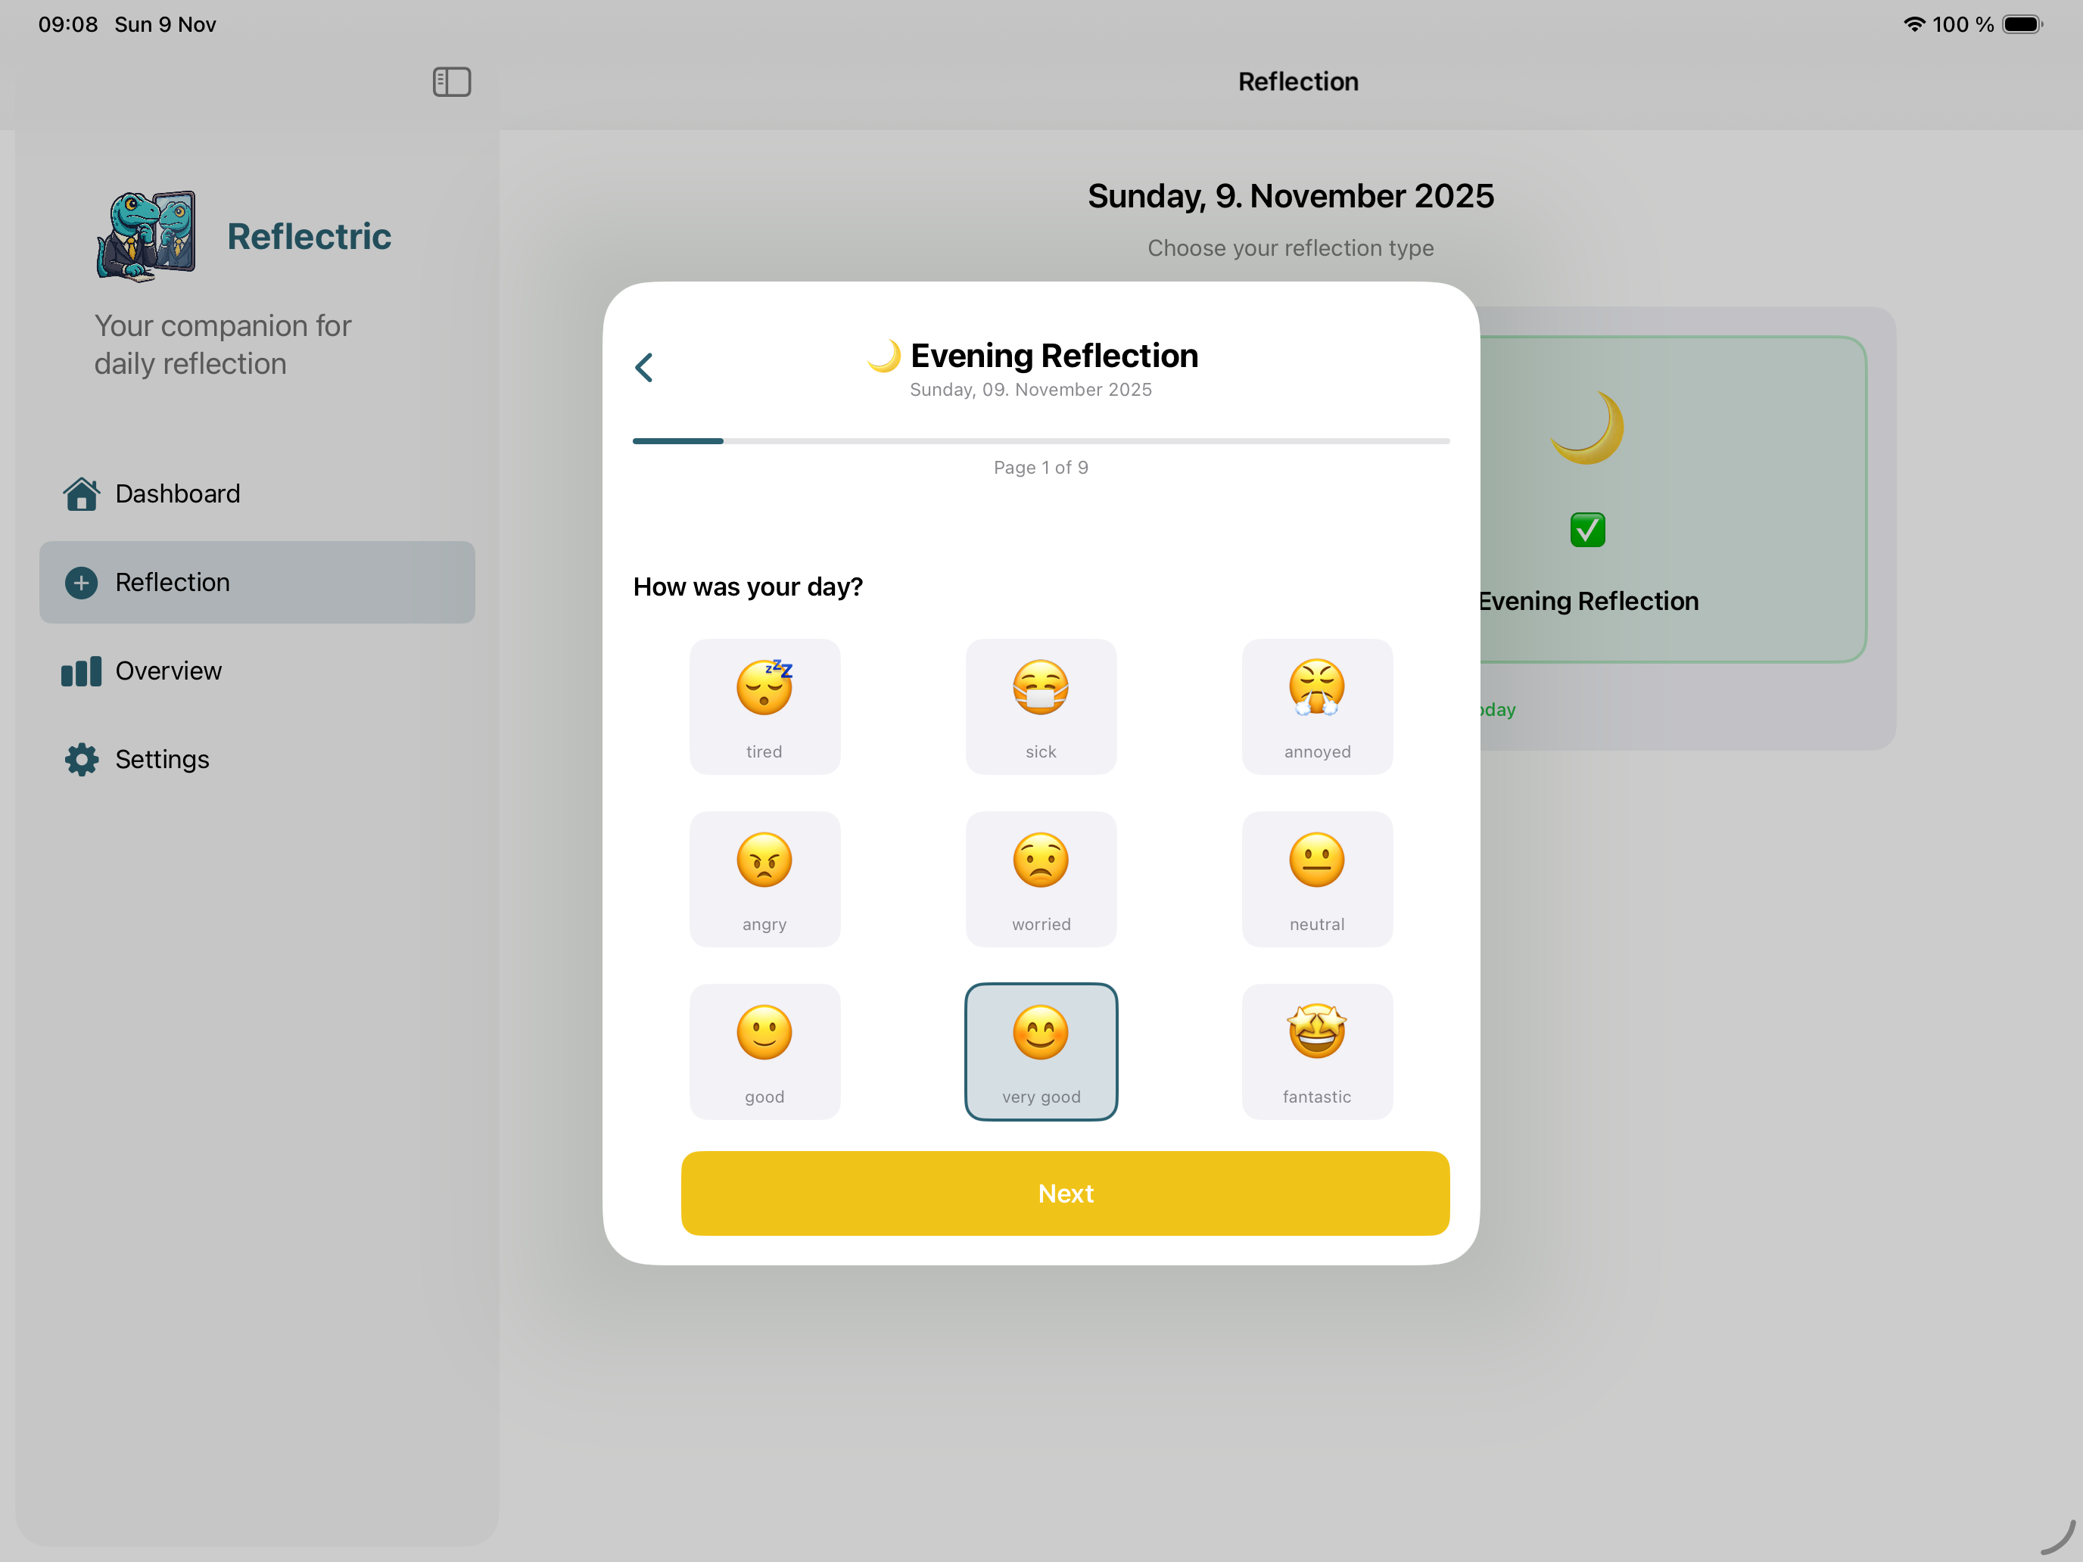Open Settings from the sidebar
The width and height of the screenshot is (2083, 1562).
click(257, 759)
